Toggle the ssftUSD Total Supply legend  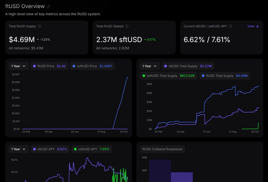click(x=169, y=76)
